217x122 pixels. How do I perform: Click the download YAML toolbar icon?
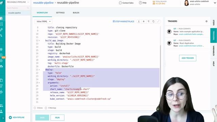[x=139, y=21]
